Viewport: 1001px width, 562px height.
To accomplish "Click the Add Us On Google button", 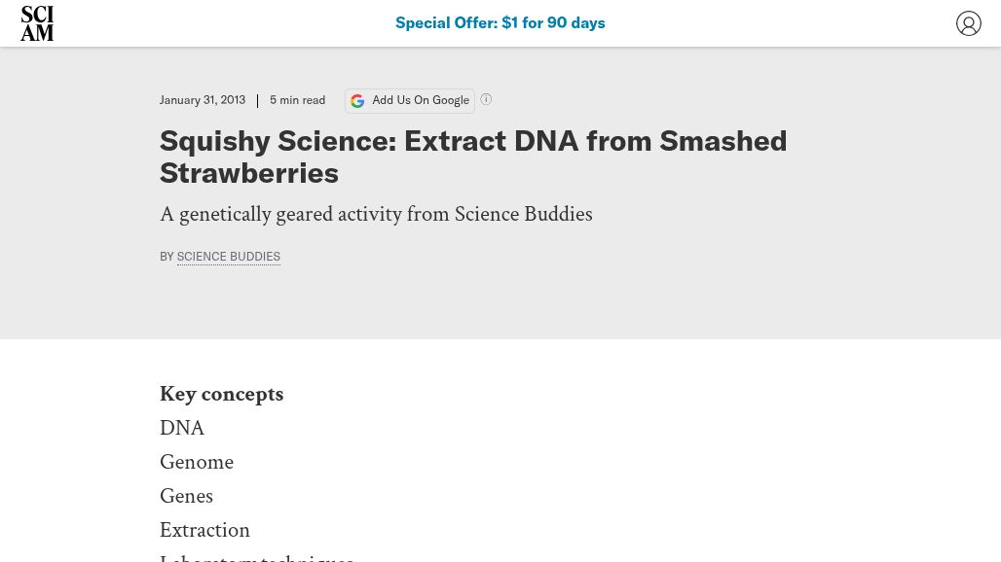I will [x=410, y=100].
